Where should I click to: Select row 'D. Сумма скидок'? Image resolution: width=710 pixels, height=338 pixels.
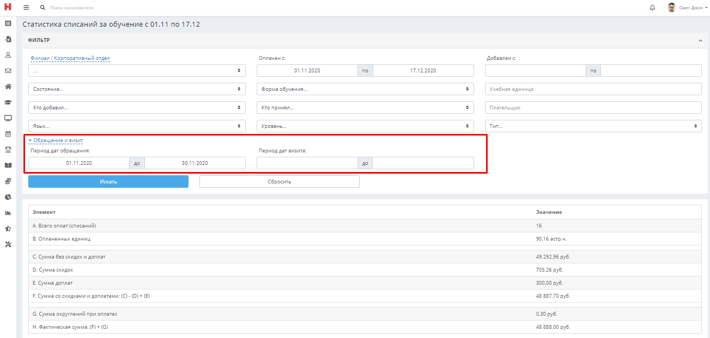tap(365, 269)
